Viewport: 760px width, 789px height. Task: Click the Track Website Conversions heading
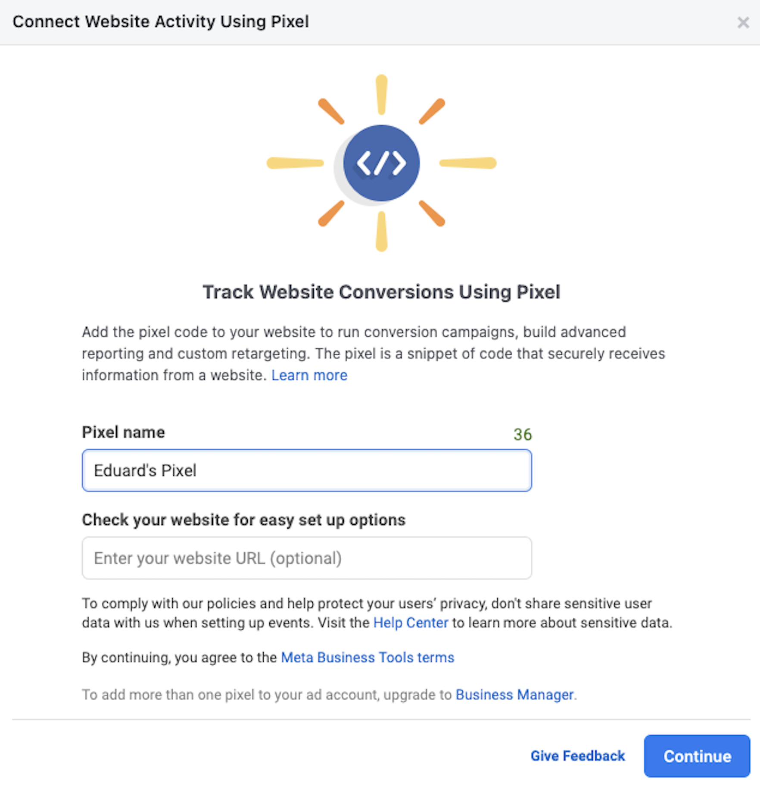pos(381,292)
